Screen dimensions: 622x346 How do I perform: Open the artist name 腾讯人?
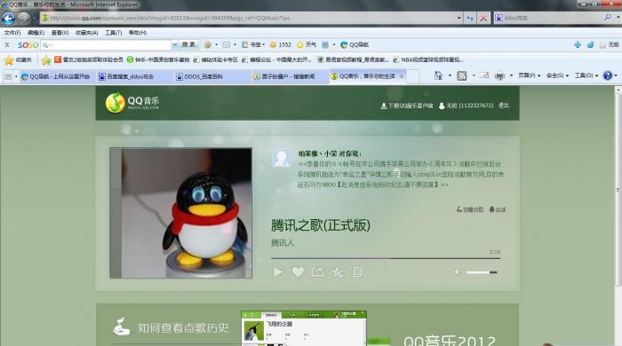283,243
